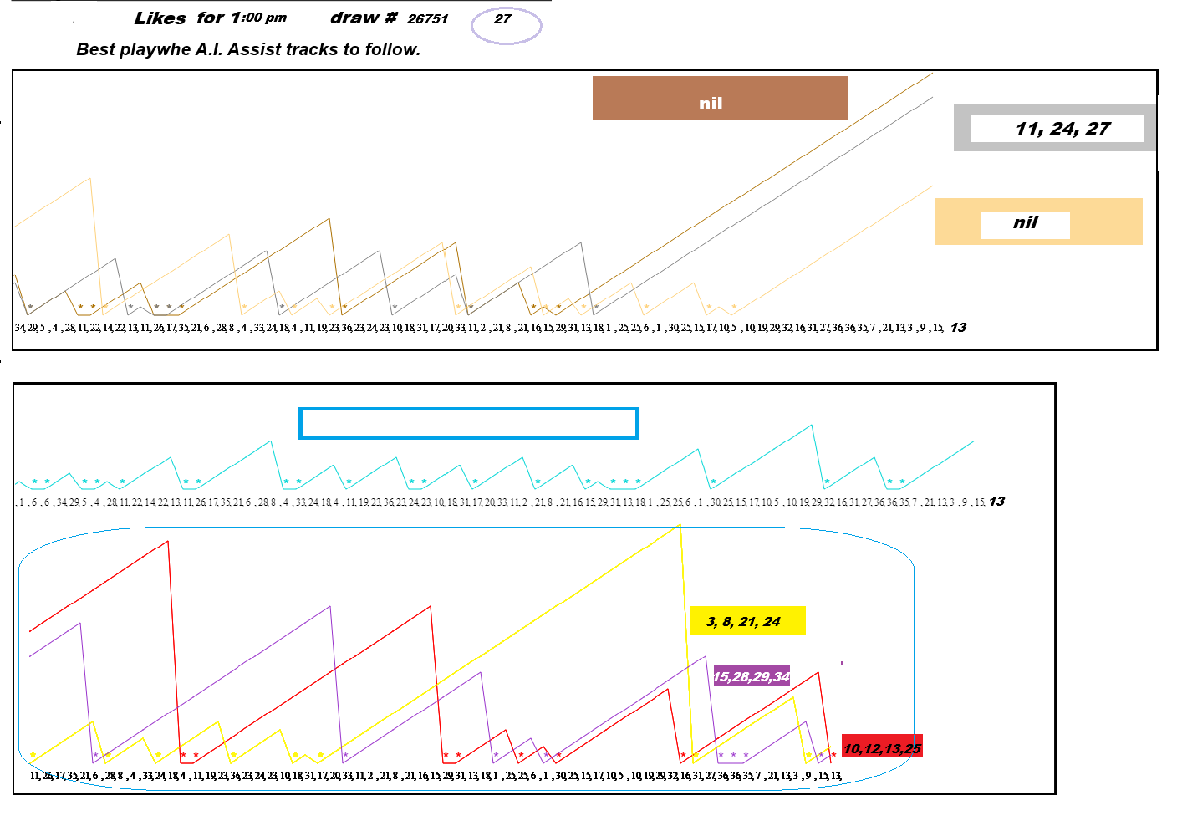
Task: Click the first red peak in bottom chart
Action: coord(168,542)
